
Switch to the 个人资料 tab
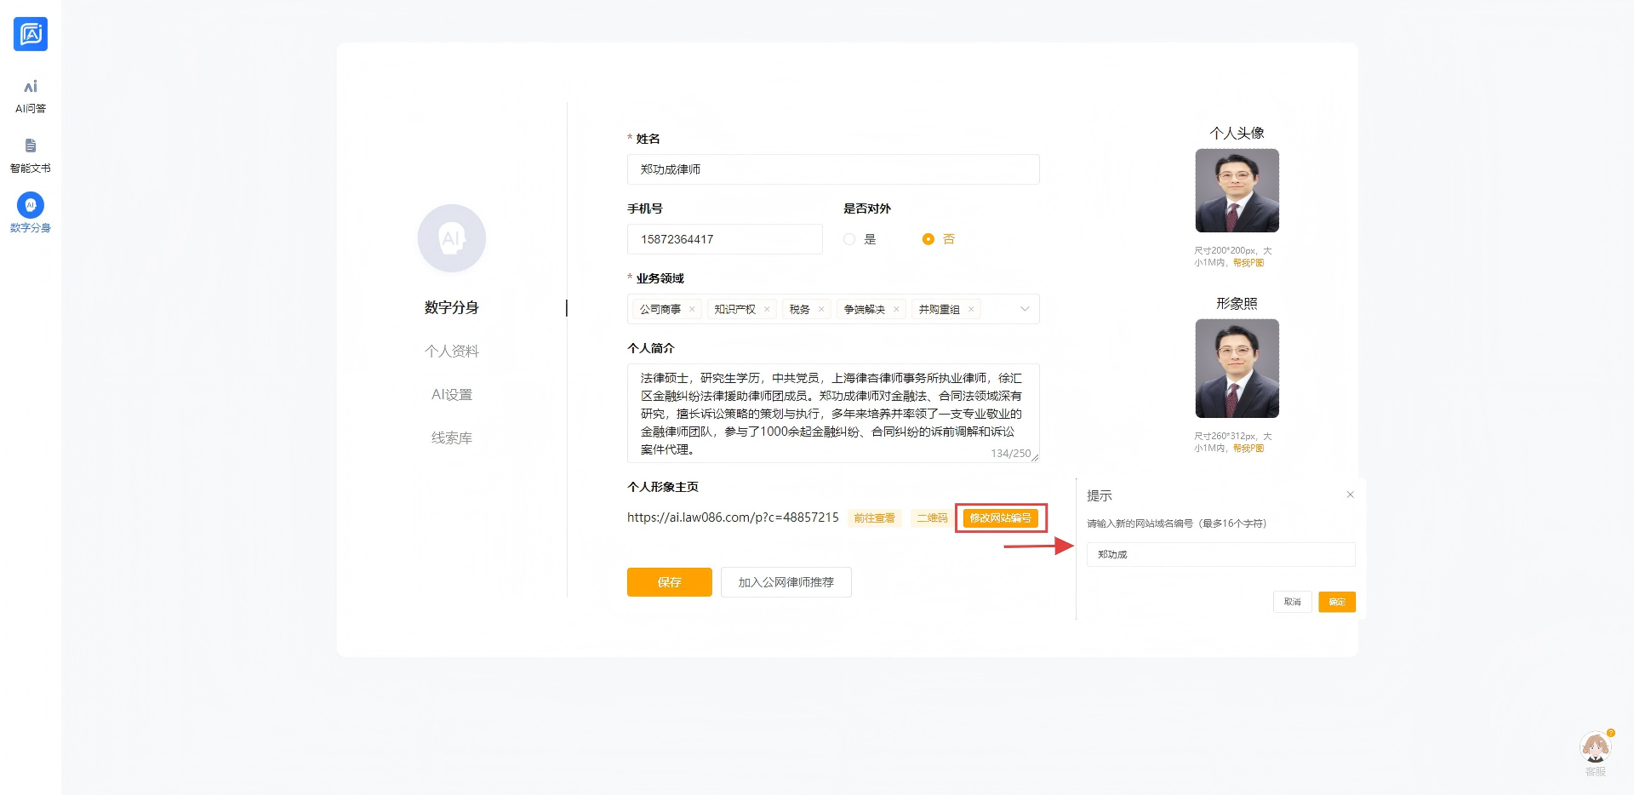pos(451,352)
